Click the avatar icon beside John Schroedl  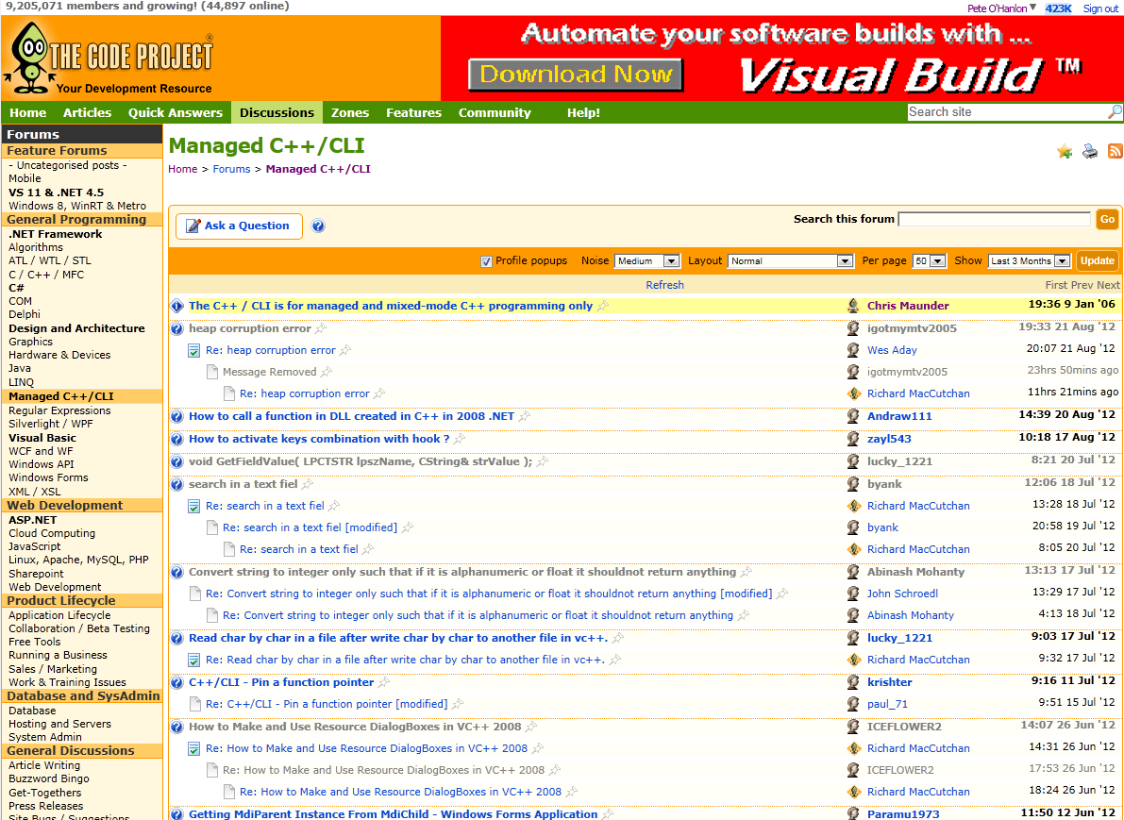point(853,594)
